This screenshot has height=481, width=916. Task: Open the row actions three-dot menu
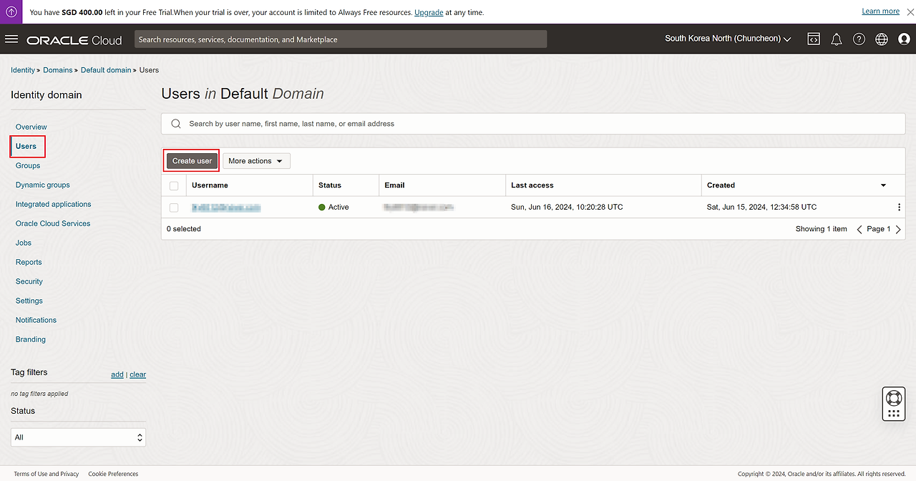pos(899,207)
